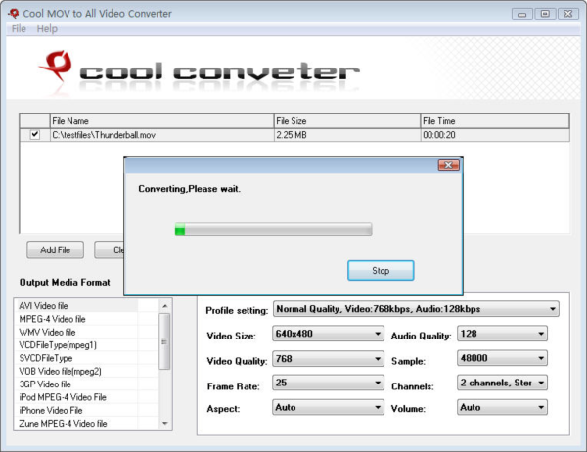Open the Help menu
Viewport: 587px width, 452px height.
(x=47, y=29)
